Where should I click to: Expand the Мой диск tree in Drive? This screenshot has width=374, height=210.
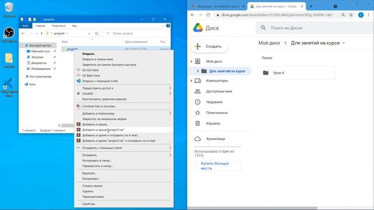pyautogui.click(x=192, y=61)
